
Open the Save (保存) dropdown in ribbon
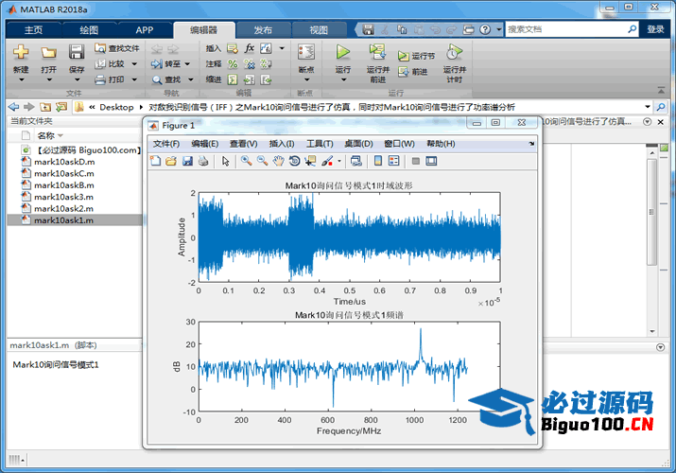pyautogui.click(x=77, y=79)
